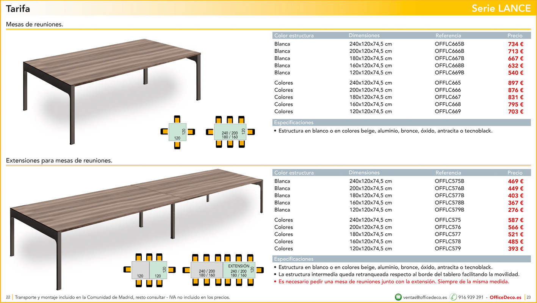Click the 120x120 square seating diagram
Viewport: 537px width, 303px height.
point(177,132)
